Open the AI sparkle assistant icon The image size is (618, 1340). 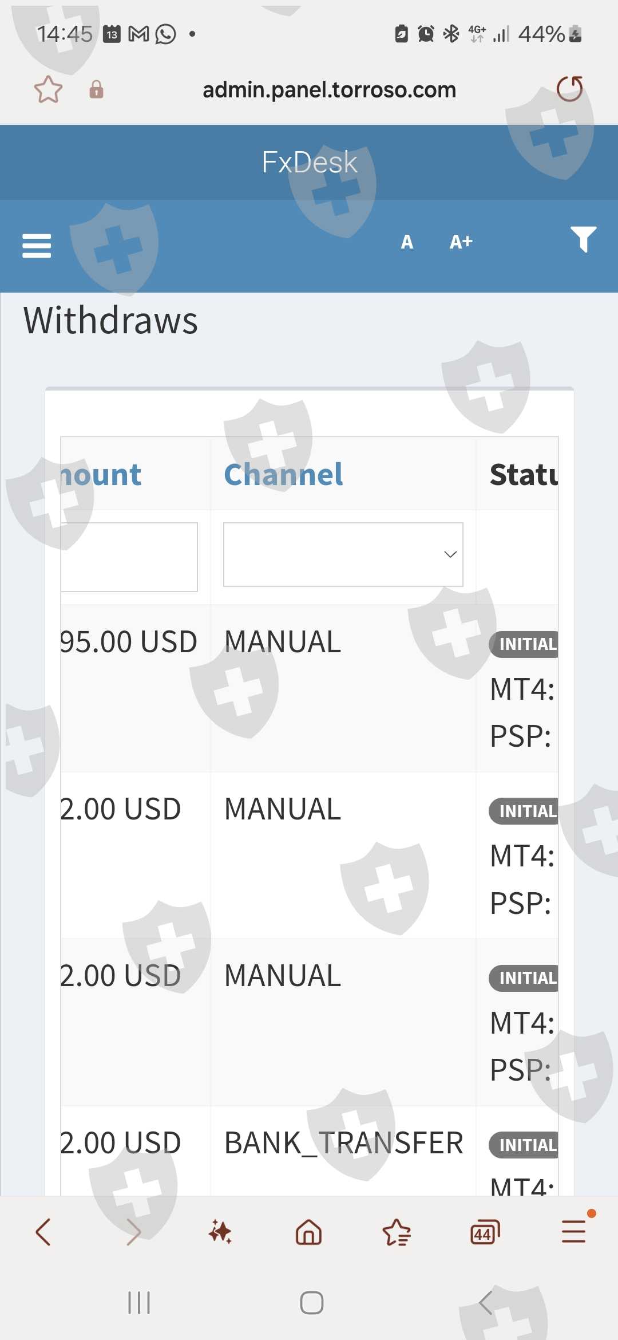coord(220,1232)
